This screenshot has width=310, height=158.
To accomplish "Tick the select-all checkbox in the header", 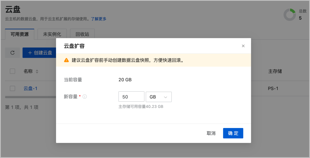I will 12,71.
